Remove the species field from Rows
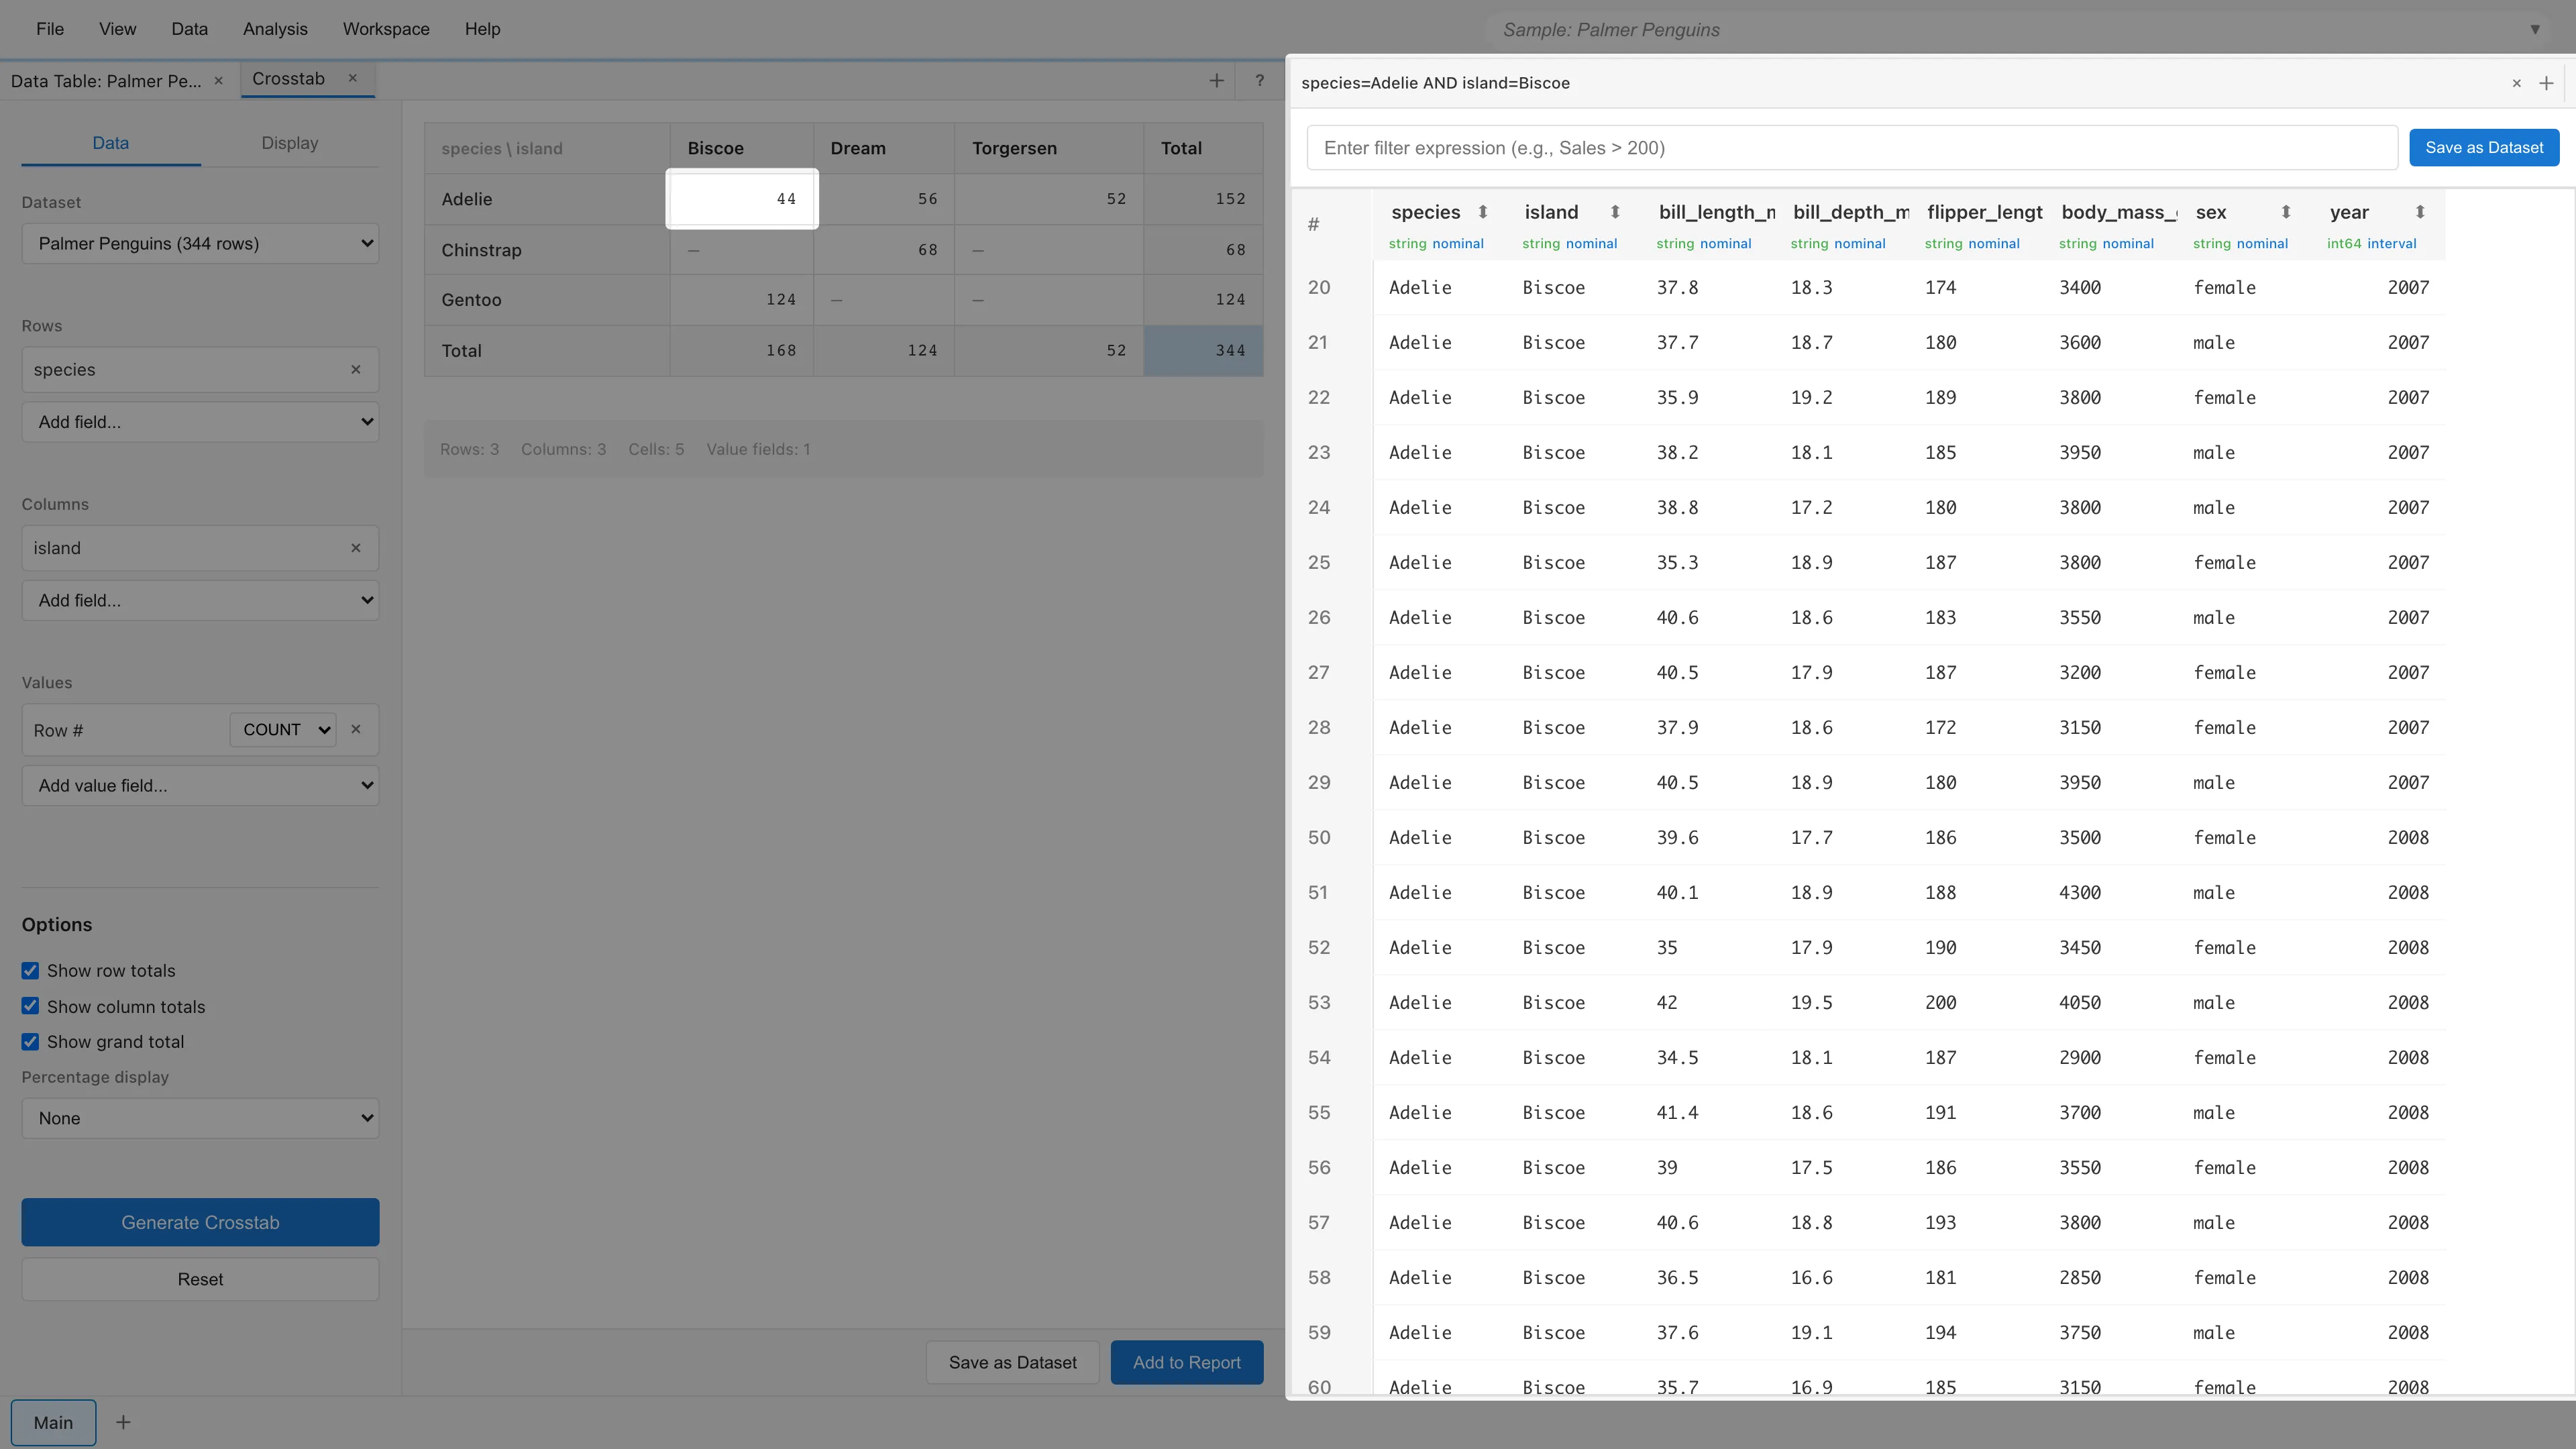This screenshot has width=2576, height=1449. [x=356, y=369]
